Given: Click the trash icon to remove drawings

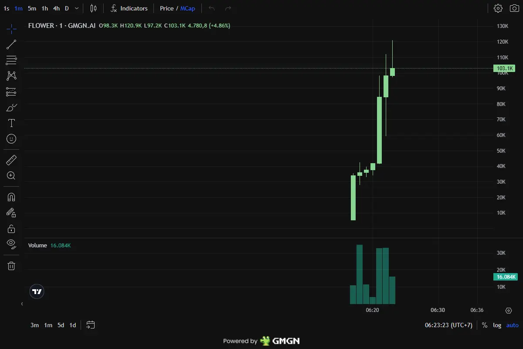Looking at the screenshot, I should click(x=11, y=266).
